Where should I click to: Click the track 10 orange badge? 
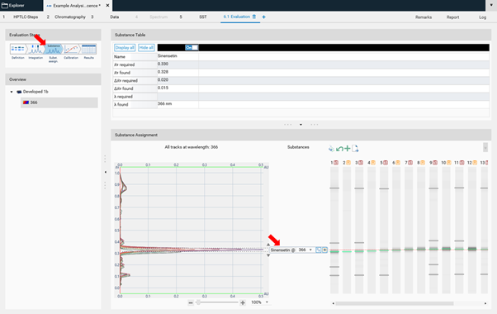coord(449,163)
